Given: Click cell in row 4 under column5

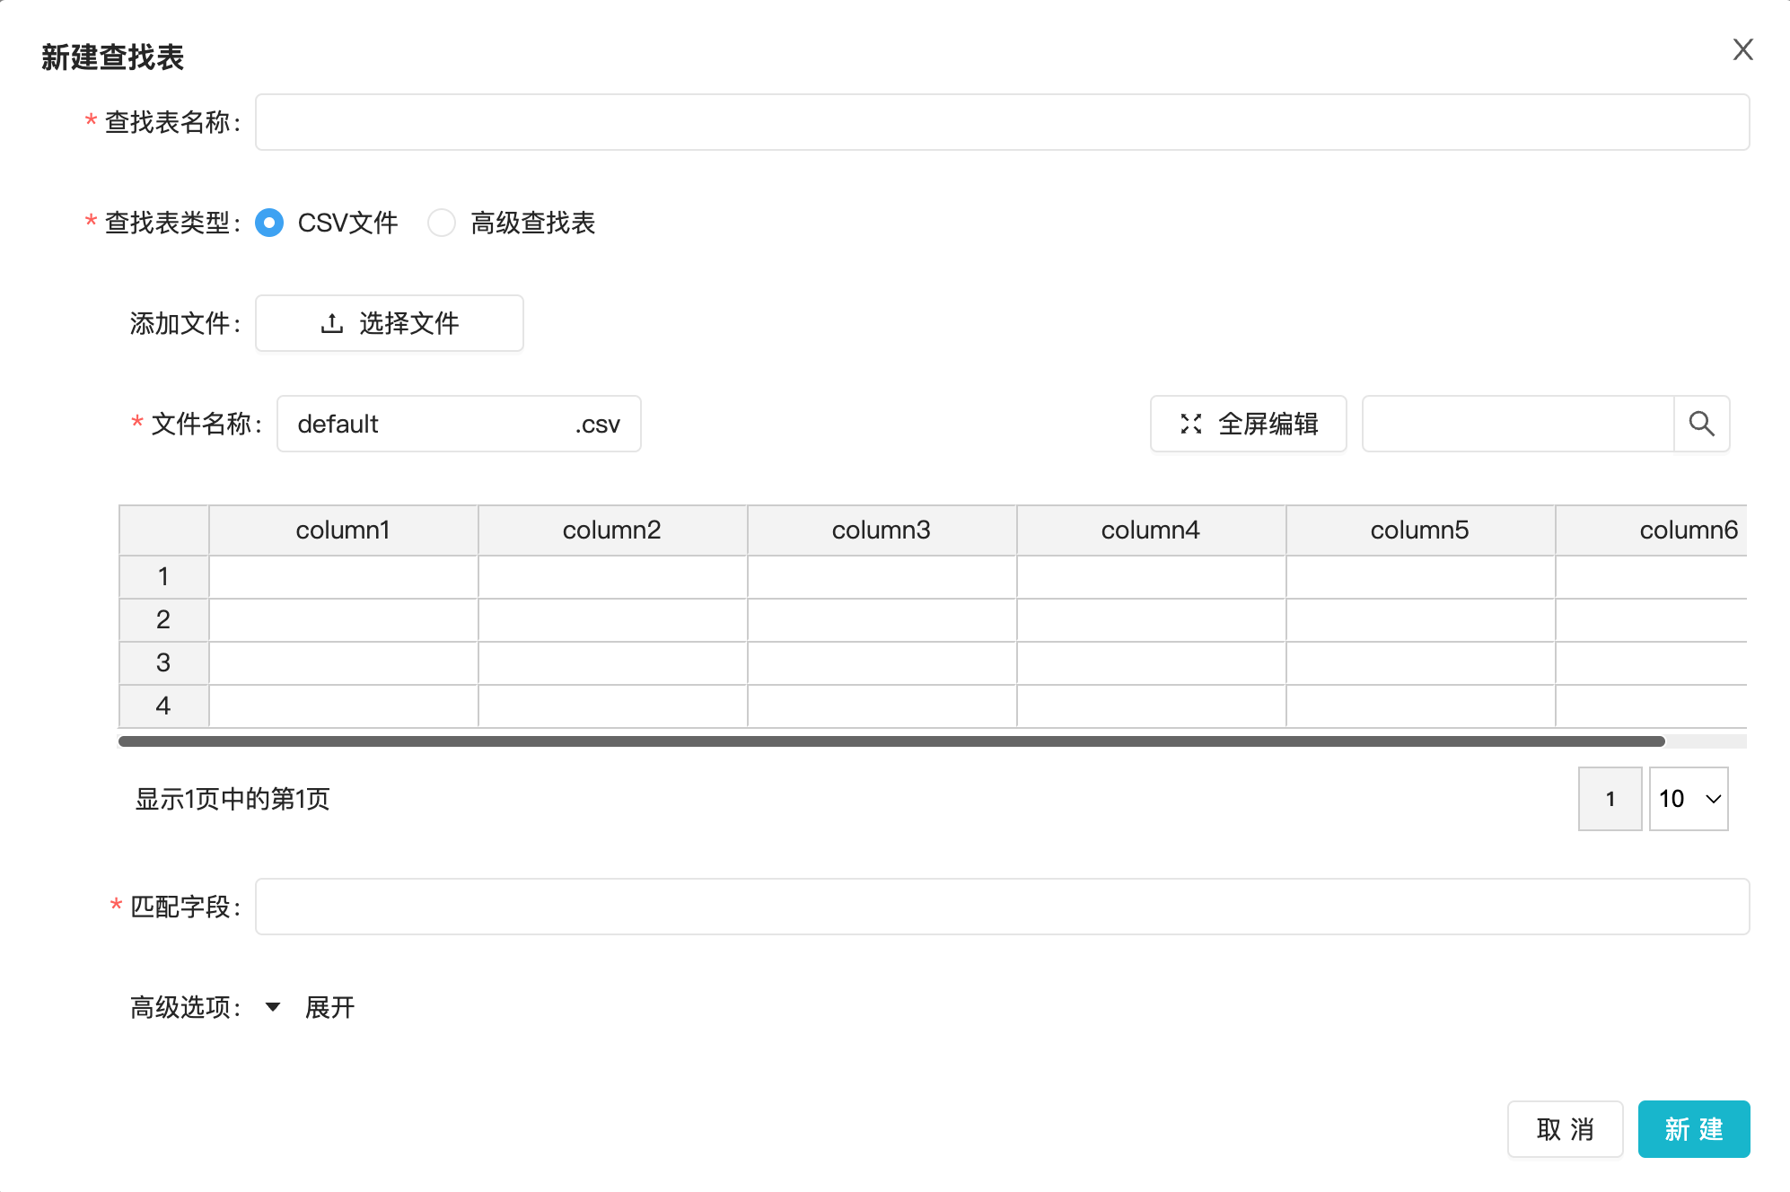Looking at the screenshot, I should (x=1420, y=706).
